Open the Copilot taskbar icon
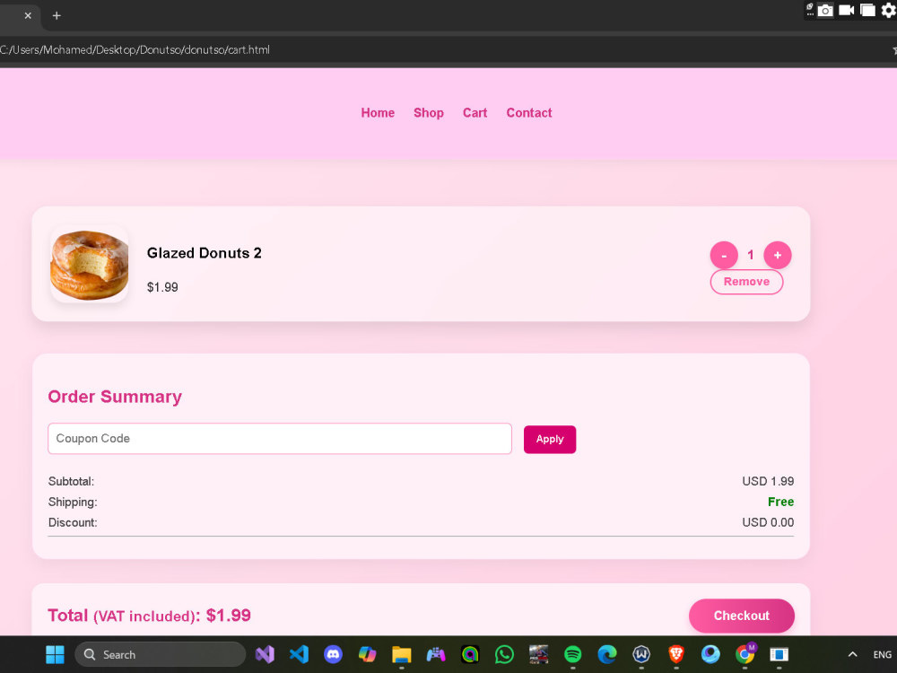This screenshot has height=673, width=897. click(367, 654)
